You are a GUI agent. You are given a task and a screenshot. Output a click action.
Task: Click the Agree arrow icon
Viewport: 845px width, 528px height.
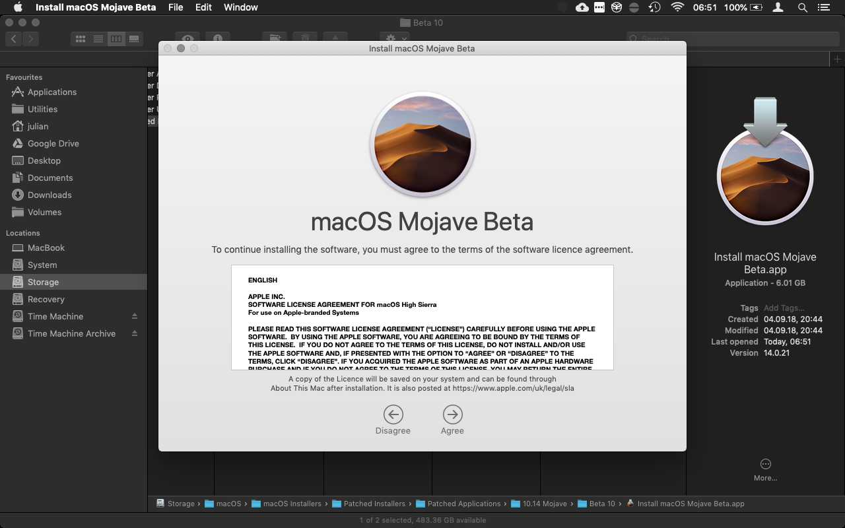tap(452, 414)
